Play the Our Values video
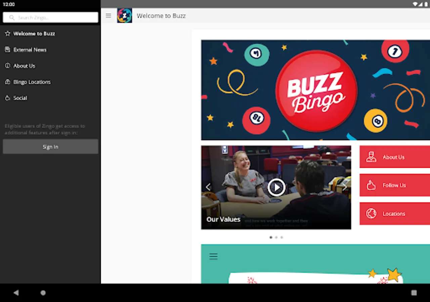Screen dimensions: 430x302 [276, 187]
